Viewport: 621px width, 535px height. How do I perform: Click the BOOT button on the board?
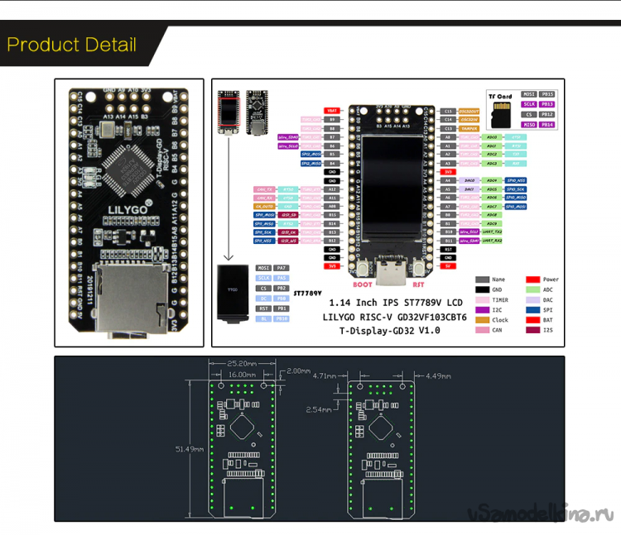pos(362,260)
